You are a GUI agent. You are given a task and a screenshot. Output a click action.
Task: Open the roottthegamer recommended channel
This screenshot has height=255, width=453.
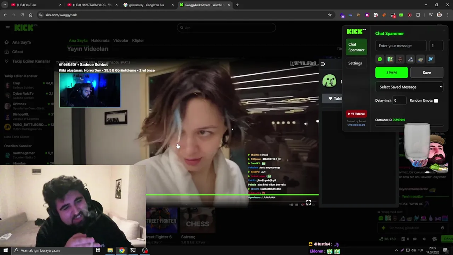point(28,155)
